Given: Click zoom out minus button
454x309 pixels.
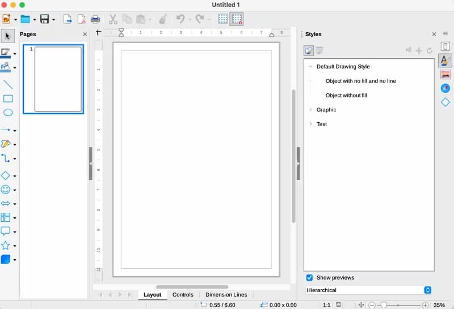Looking at the screenshot, I should (x=372, y=305).
